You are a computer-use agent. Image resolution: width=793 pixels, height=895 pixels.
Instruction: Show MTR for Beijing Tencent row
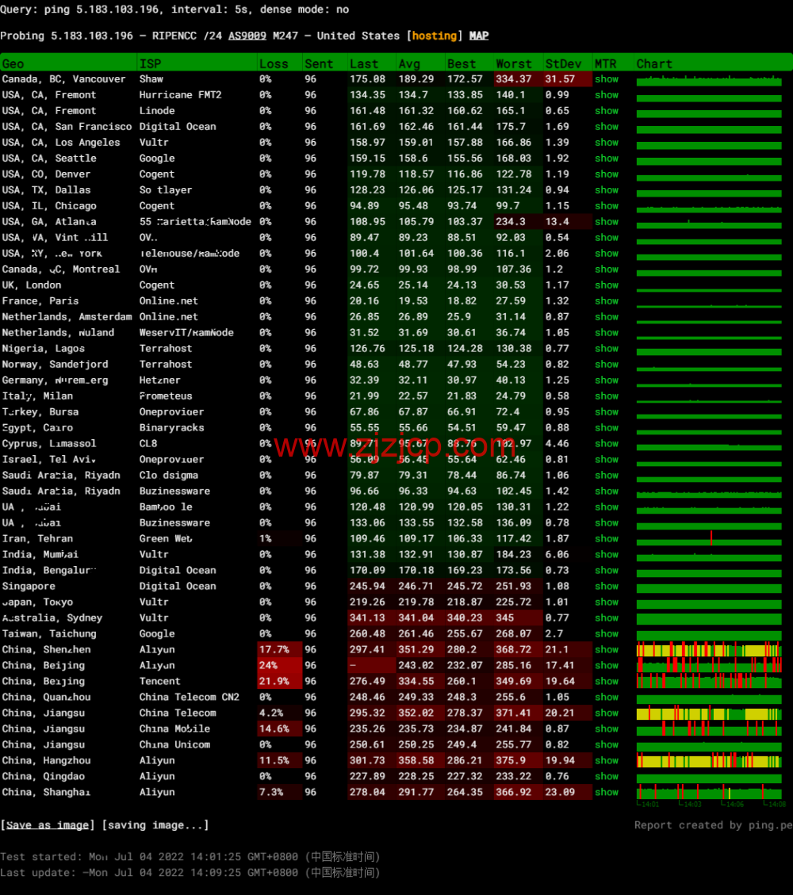point(607,682)
